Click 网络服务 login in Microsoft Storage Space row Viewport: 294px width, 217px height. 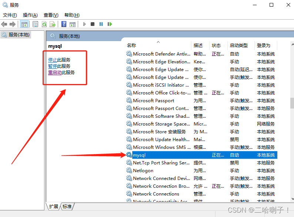coord(266,124)
